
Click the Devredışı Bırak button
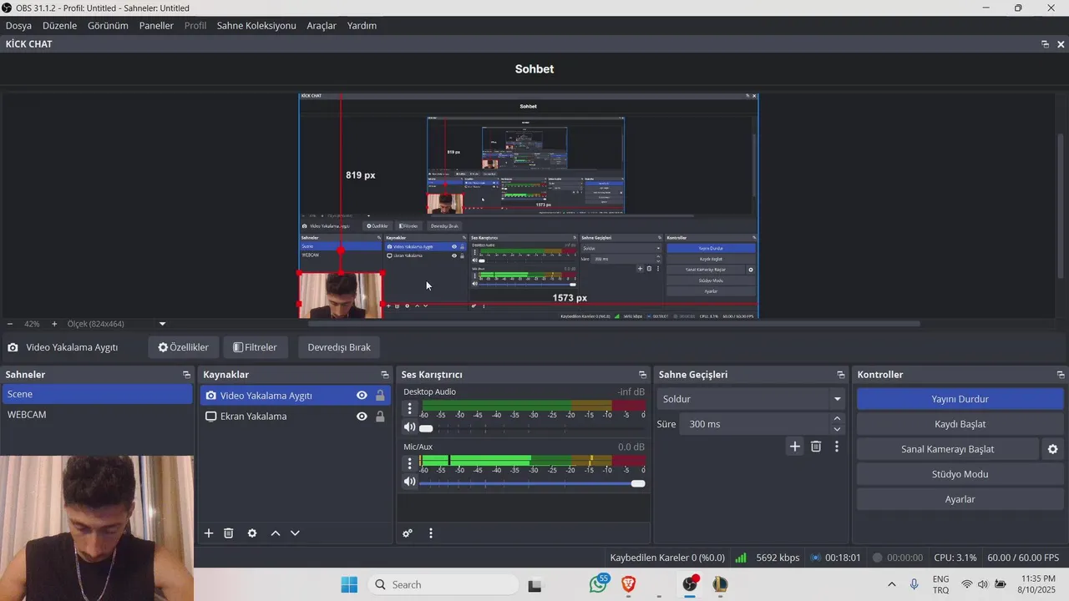(x=339, y=347)
